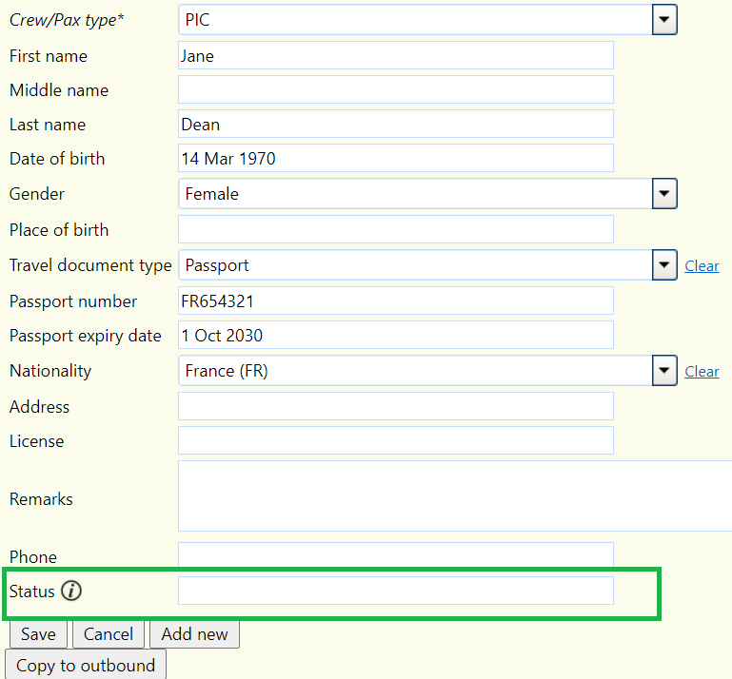Click the Add new button
Viewport: 732px width, 679px height.
pos(195,634)
